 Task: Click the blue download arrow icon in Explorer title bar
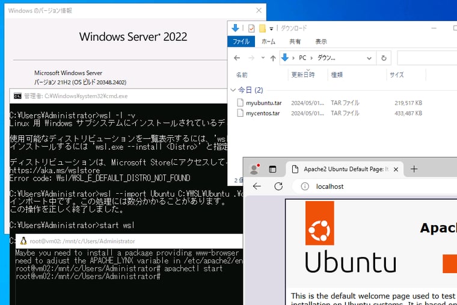[x=235, y=28]
